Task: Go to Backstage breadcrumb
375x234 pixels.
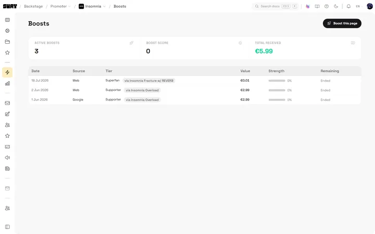Action: tap(33, 6)
